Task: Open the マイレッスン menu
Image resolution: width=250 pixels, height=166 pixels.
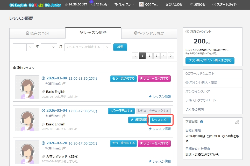Action: (x=124, y=4)
